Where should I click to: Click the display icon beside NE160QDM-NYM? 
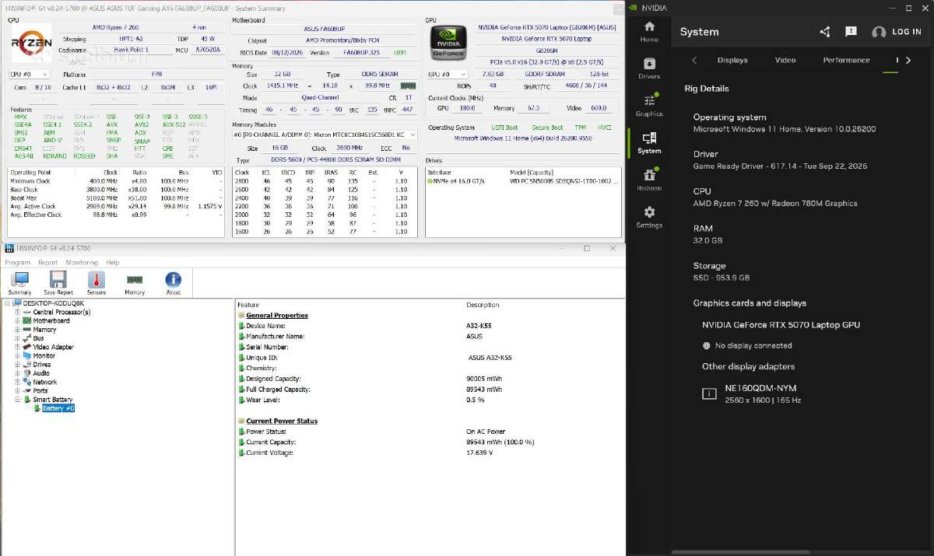pos(708,393)
